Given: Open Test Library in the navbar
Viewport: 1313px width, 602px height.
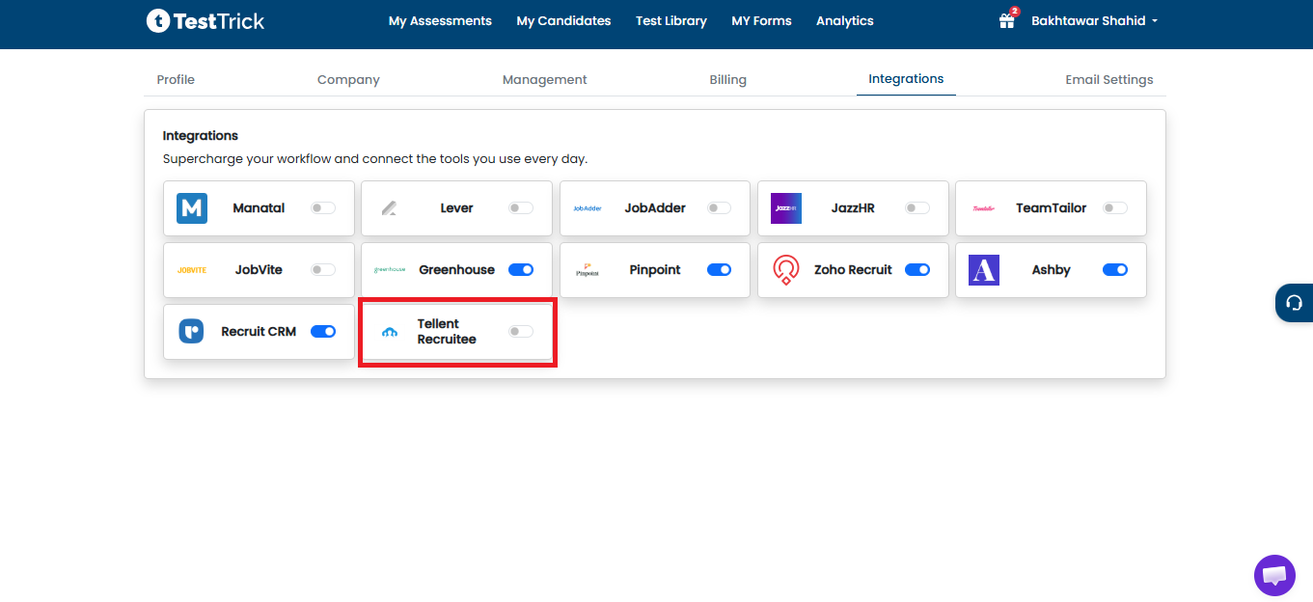Looking at the screenshot, I should pyautogui.click(x=671, y=20).
